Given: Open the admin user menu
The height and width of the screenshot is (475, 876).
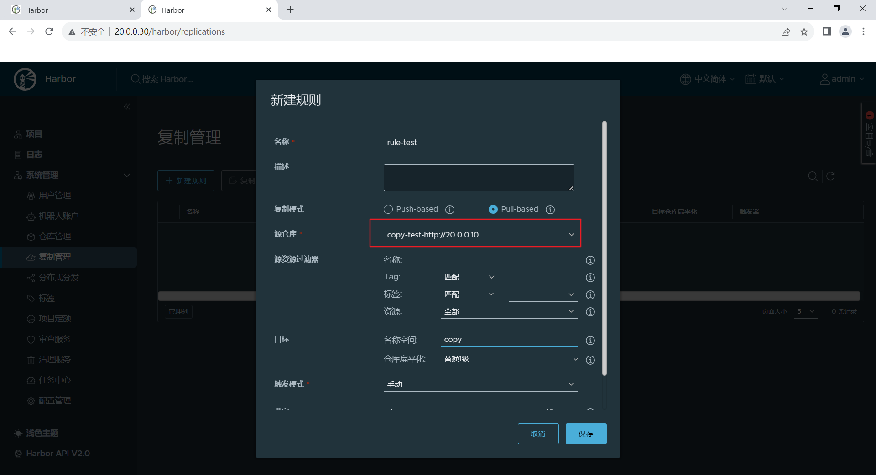Looking at the screenshot, I should pyautogui.click(x=842, y=79).
